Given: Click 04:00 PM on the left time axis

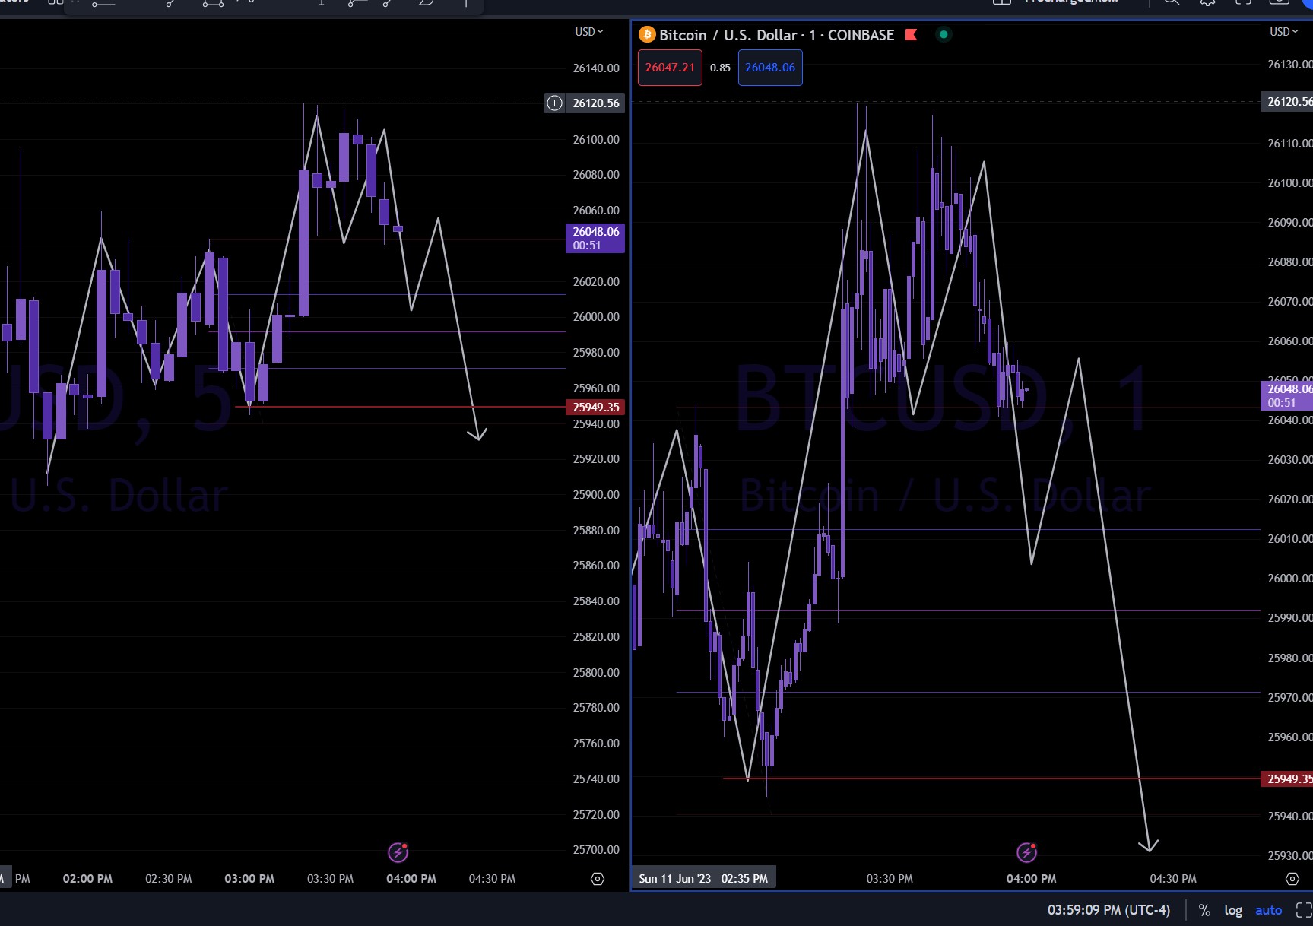Looking at the screenshot, I should [x=411, y=879].
